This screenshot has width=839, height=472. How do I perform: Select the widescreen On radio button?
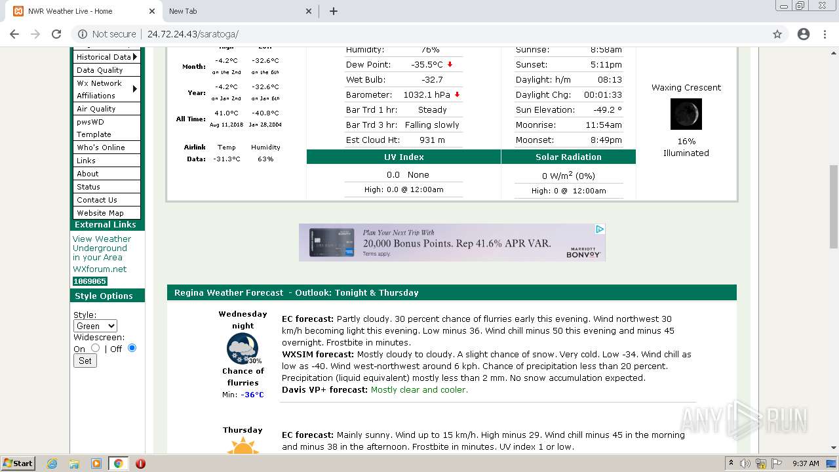pos(96,348)
